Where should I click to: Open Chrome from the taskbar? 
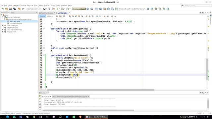click(x=34, y=117)
